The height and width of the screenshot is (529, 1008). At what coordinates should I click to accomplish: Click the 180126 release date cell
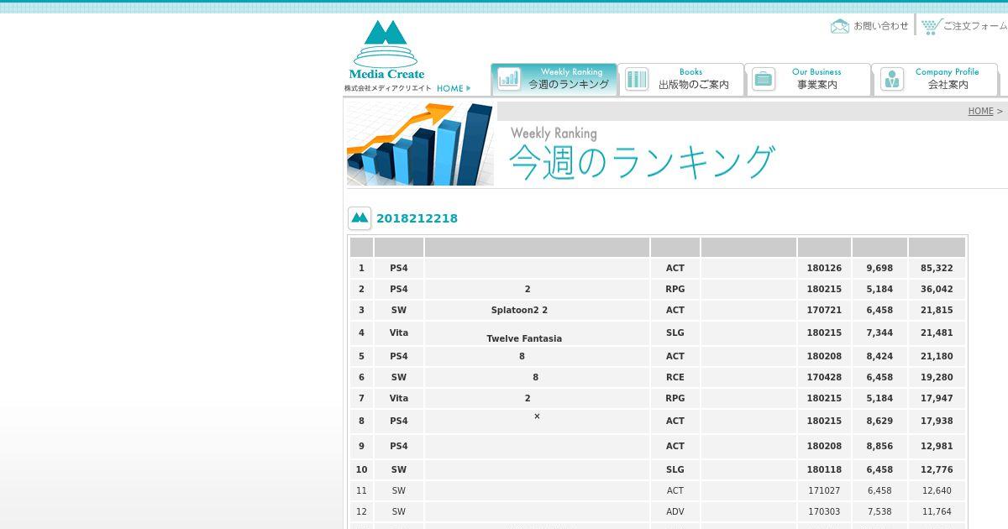pyautogui.click(x=824, y=268)
